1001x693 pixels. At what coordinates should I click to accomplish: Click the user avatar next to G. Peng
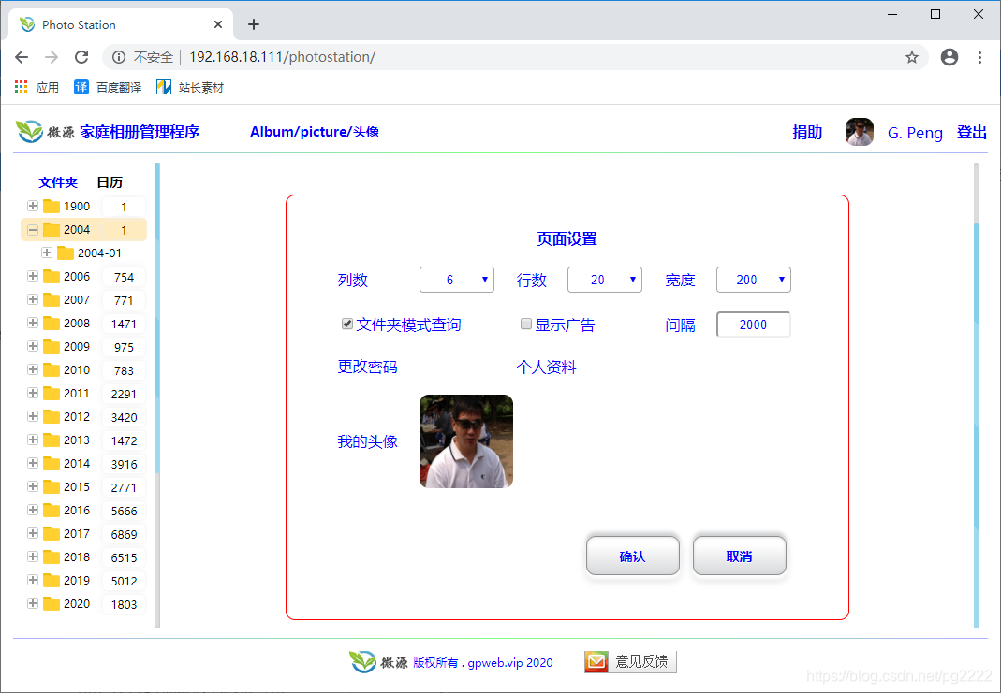click(x=859, y=132)
